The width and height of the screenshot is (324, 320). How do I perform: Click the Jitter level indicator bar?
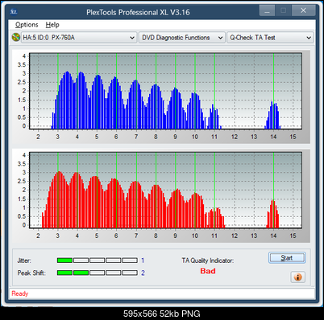tap(97, 261)
